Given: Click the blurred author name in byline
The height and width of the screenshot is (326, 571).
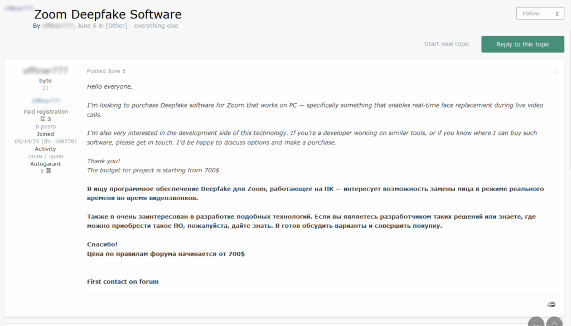Looking at the screenshot, I should pos(58,26).
